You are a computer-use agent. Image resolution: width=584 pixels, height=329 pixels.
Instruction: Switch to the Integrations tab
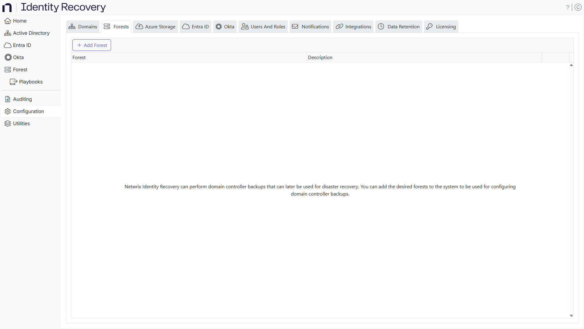point(353,27)
